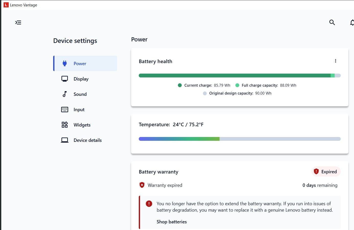Viewport: 354px width, 230px height.
Task: Click the Expired shield badge icon
Action: coord(316,171)
